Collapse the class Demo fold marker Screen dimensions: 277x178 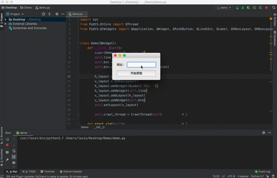click(x=79, y=43)
